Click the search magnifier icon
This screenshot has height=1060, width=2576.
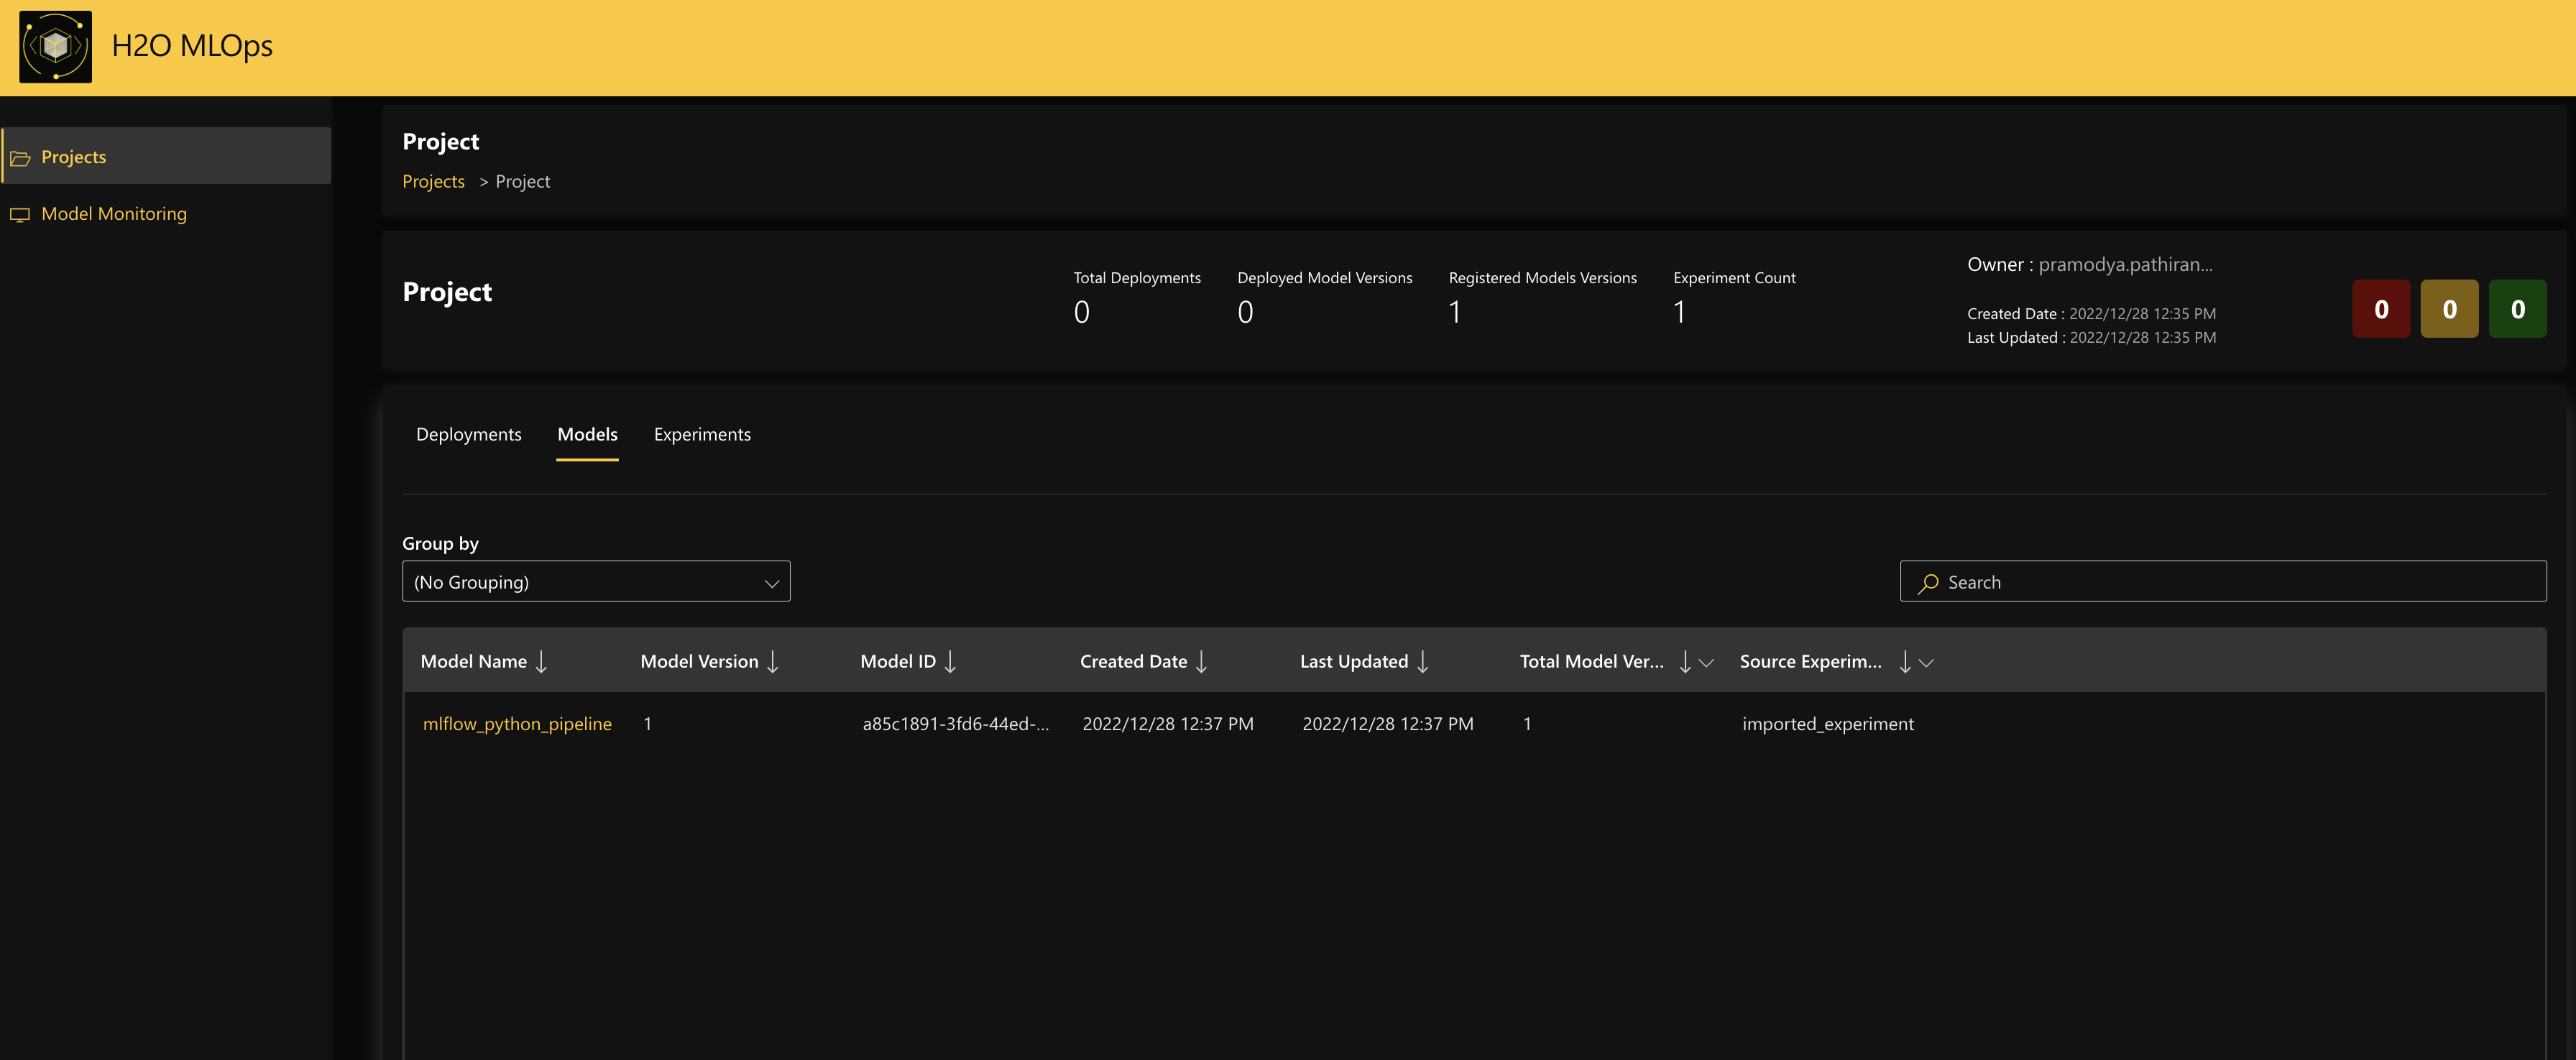1928,583
